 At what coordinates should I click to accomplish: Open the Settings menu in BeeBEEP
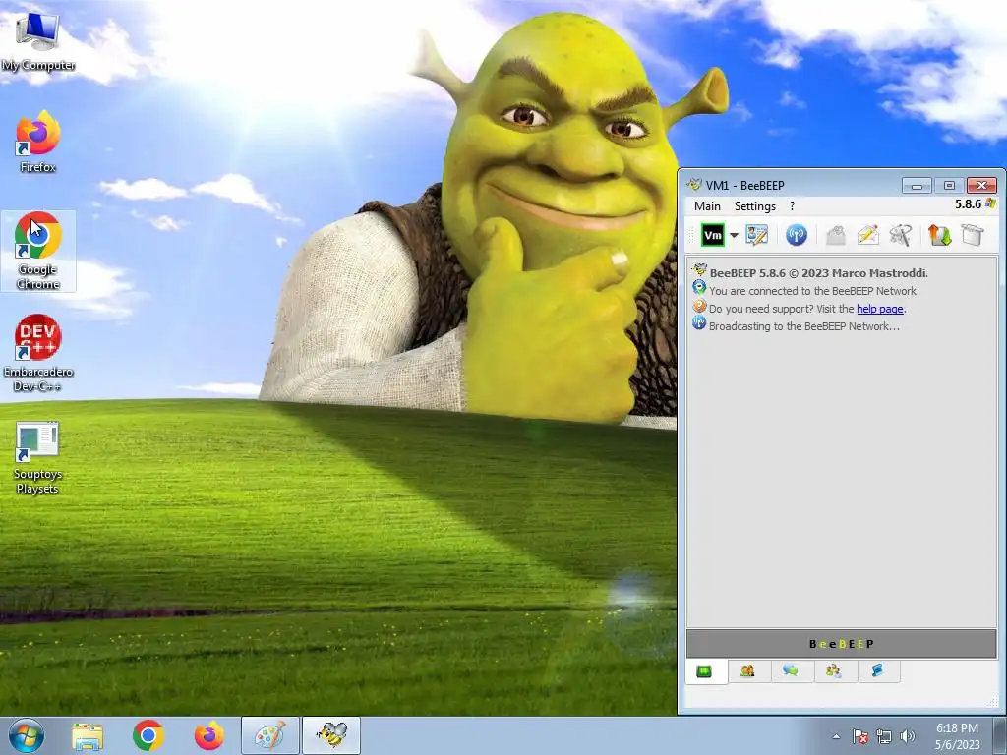tap(754, 206)
